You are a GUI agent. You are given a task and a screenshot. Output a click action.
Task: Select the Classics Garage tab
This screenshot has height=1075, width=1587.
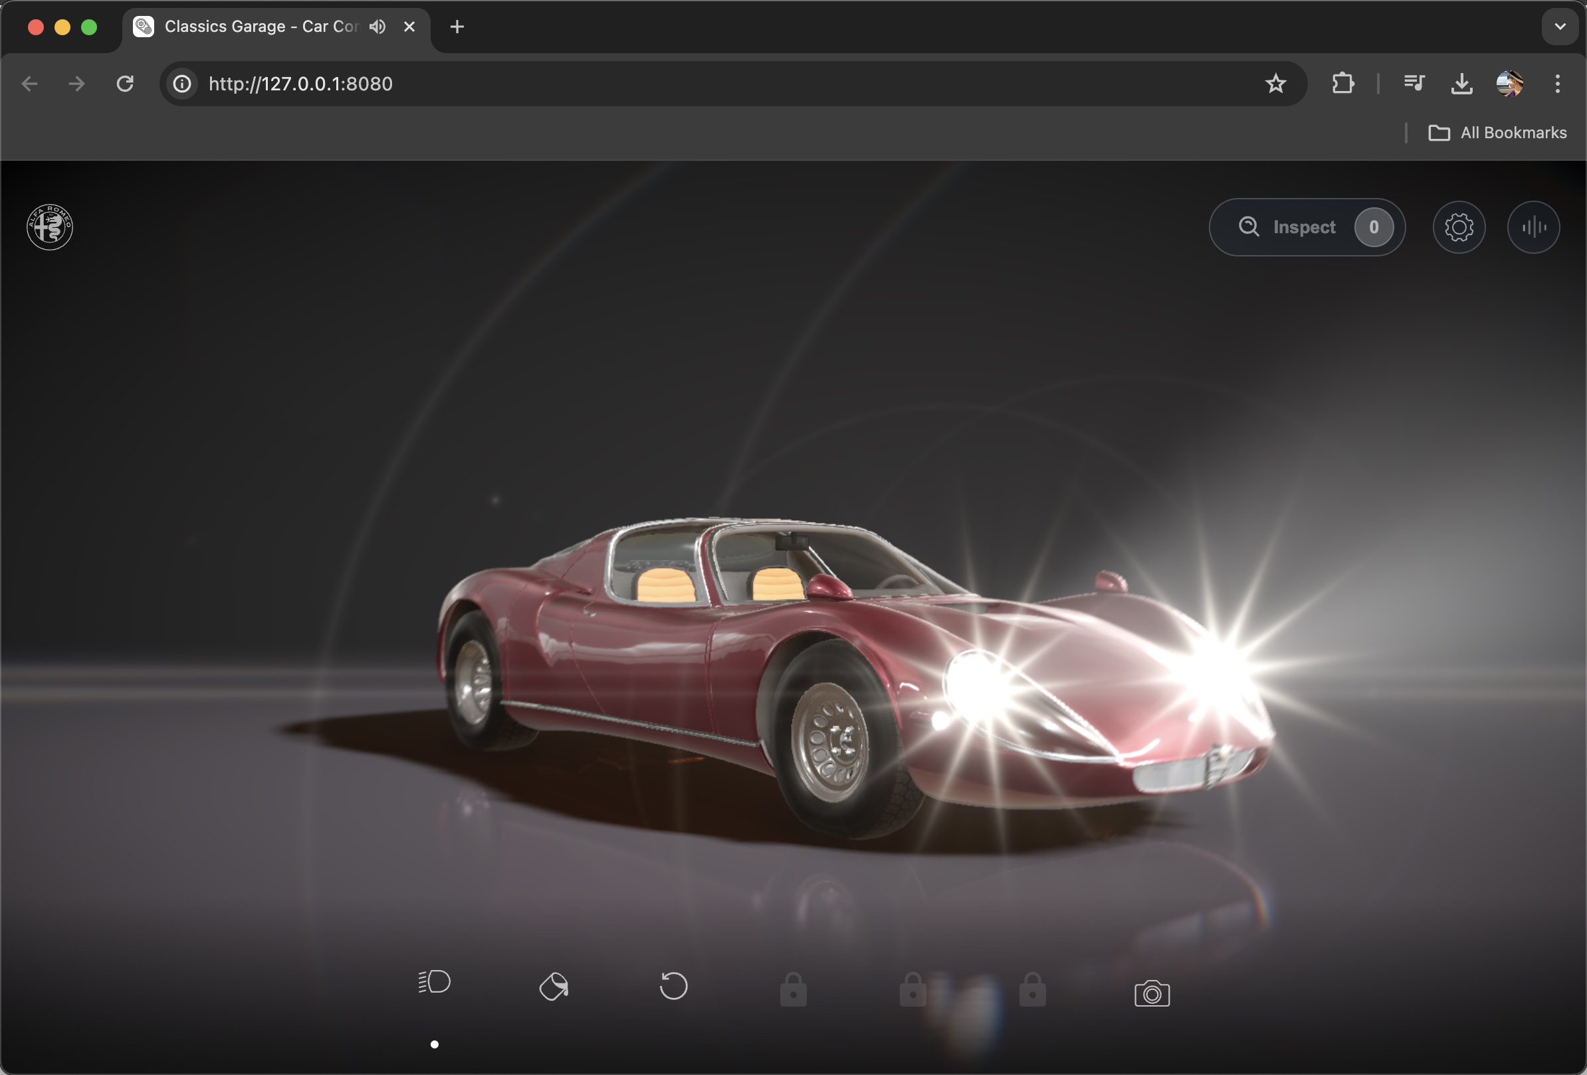tap(259, 27)
